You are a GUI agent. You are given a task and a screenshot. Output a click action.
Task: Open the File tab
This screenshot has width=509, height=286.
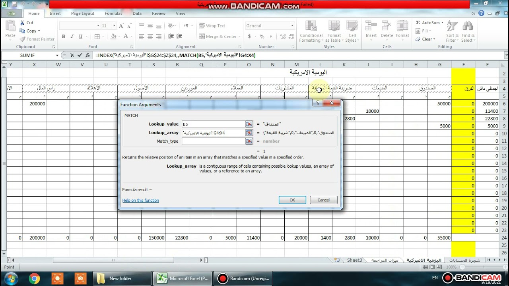[12, 13]
